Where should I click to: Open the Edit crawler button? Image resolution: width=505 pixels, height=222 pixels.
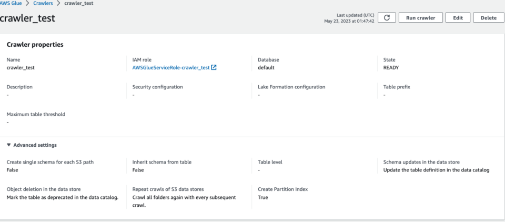[458, 18]
